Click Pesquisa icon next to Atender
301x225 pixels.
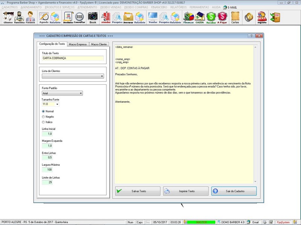click(x=117, y=18)
